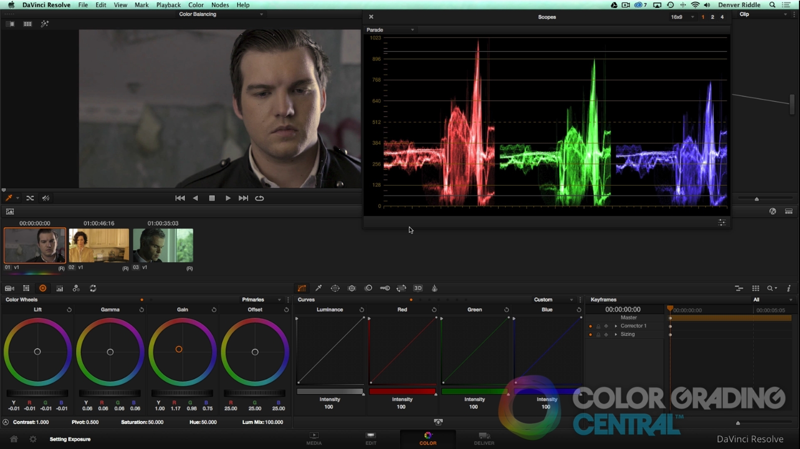
Task: Open the Playback menu
Action: 168,5
